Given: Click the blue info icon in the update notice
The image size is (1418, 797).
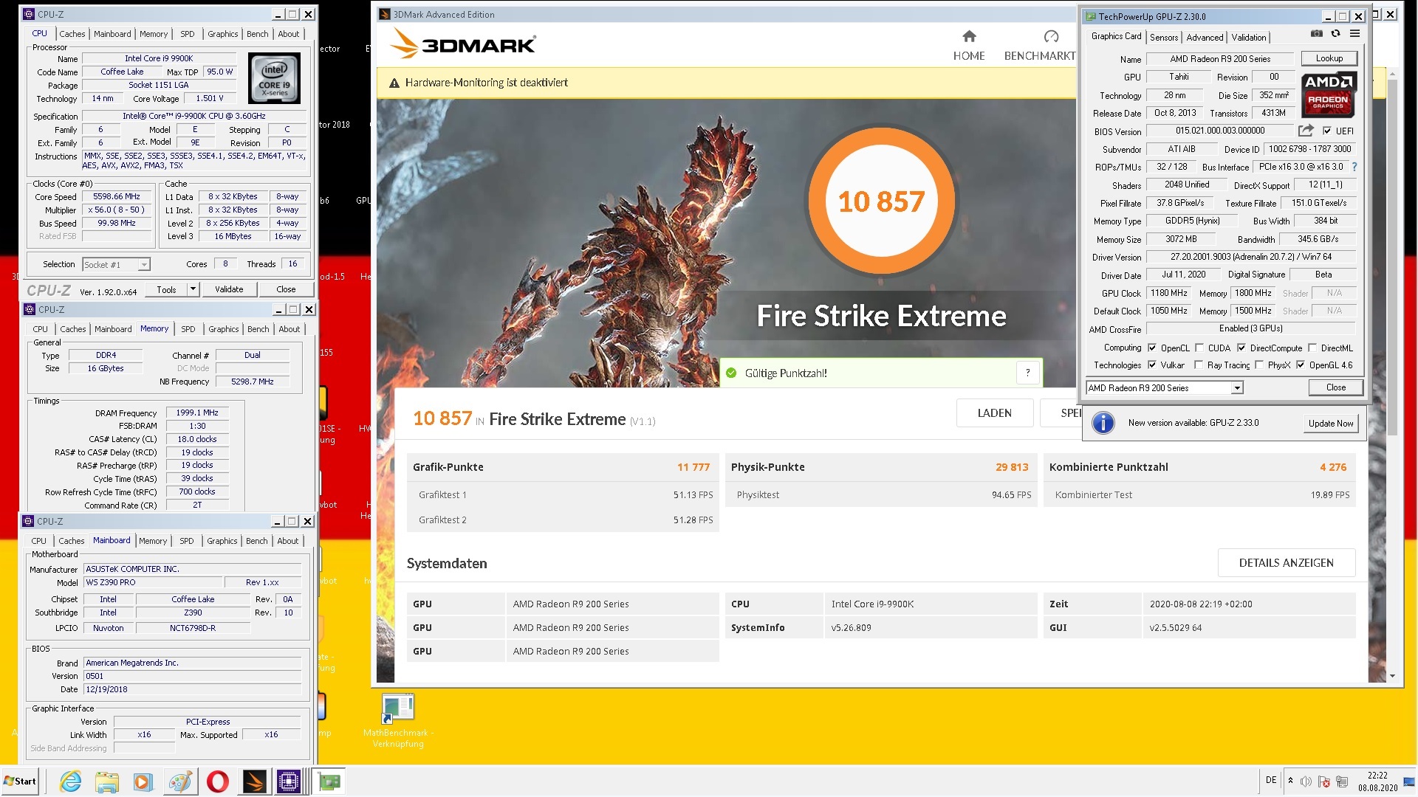Looking at the screenshot, I should (1103, 423).
